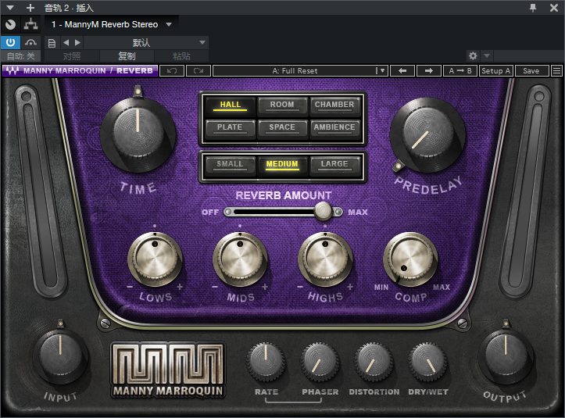The height and width of the screenshot is (418, 565).
Task: Pin the plugin window
Action: click(x=533, y=8)
